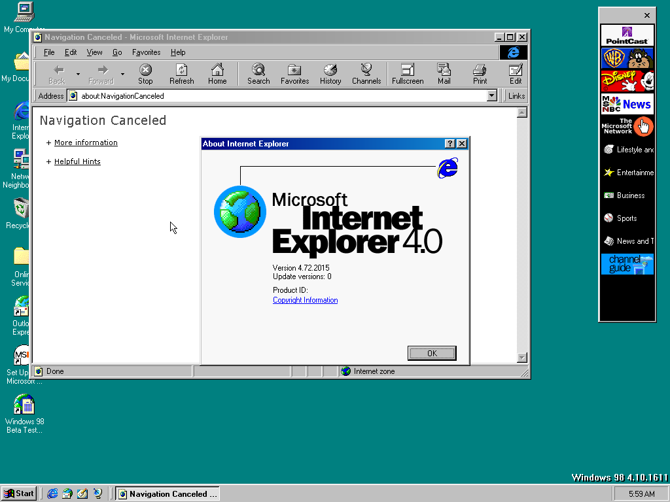
Task: Select the Windows 98 Beta Test desktop icon
Action: coord(24,414)
